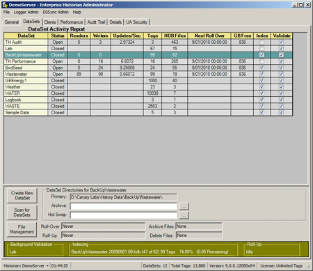The width and height of the screenshot is (313, 271).
Task: Click the 2.97324 updates per second cell
Action: [127, 42]
